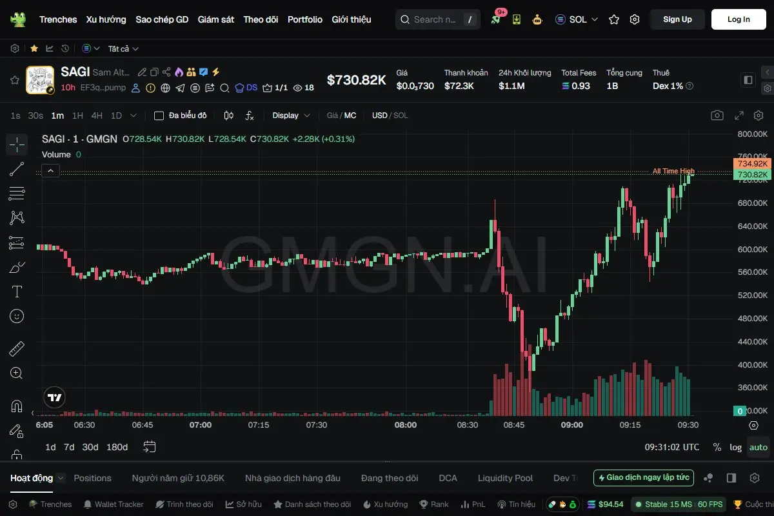Collapse the right sidebar arrow
774x516 pixels.
(767, 72)
